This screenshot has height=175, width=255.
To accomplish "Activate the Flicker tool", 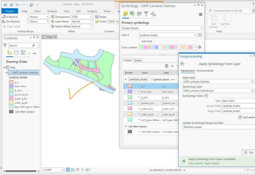I will pos(101,21).
